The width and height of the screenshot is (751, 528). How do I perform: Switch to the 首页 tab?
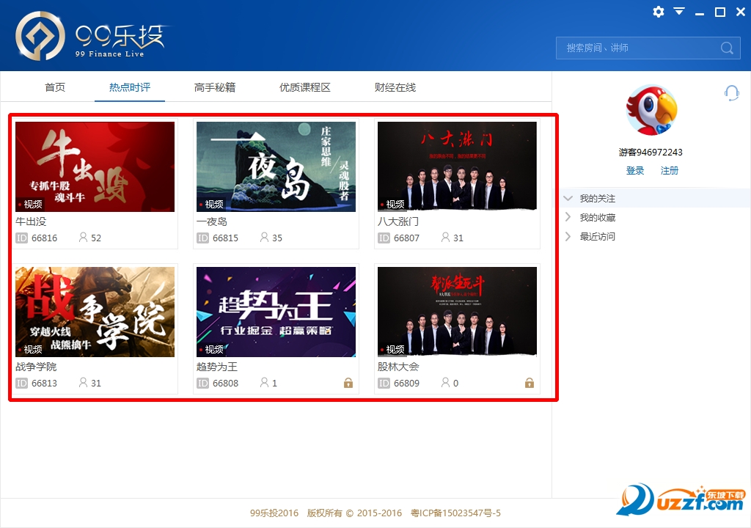pos(54,87)
